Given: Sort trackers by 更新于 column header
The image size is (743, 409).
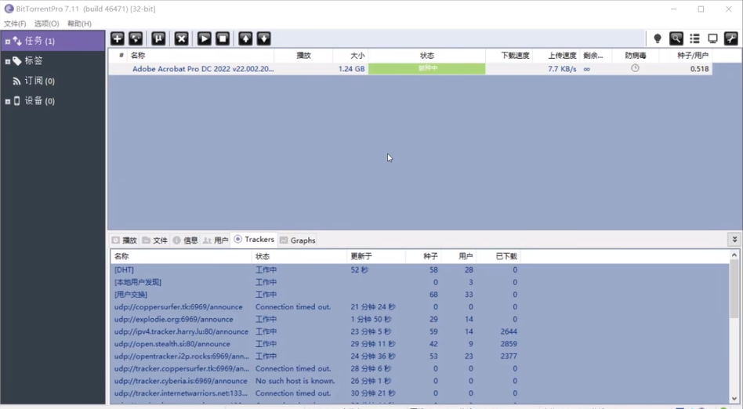Looking at the screenshot, I should pyautogui.click(x=375, y=256).
